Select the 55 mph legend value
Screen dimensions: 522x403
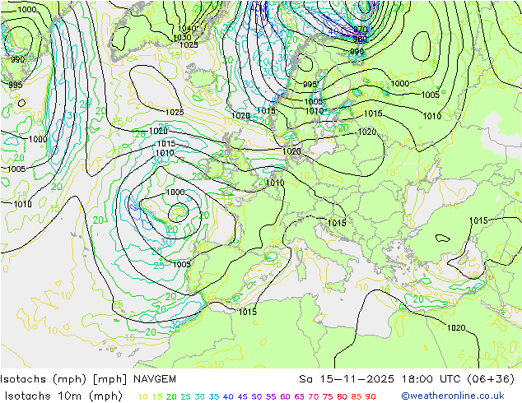coord(271,396)
